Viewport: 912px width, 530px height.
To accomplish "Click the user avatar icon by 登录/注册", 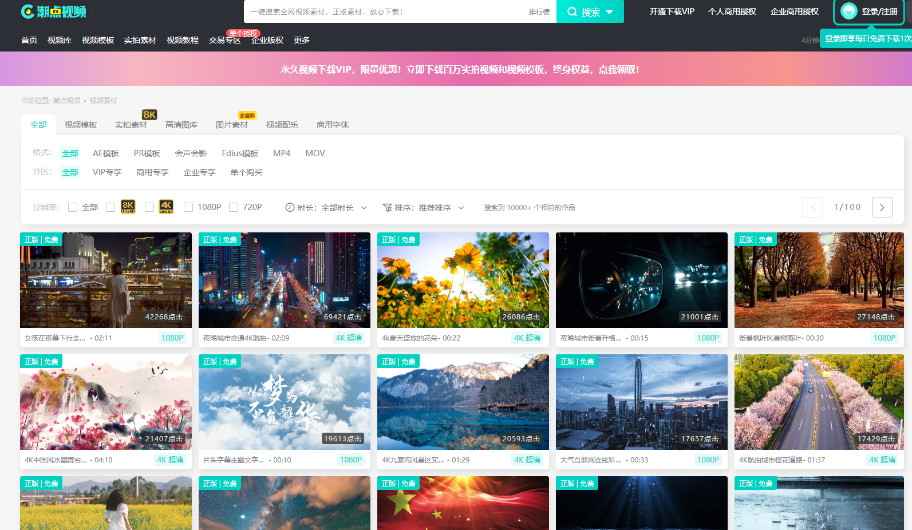I will pos(848,11).
